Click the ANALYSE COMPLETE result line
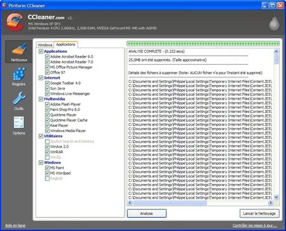The width and height of the screenshot is (286, 231). click(x=156, y=51)
